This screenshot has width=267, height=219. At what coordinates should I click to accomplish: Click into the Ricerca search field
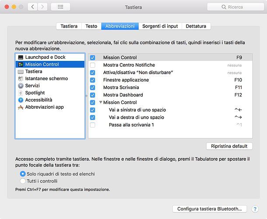[x=235, y=7]
